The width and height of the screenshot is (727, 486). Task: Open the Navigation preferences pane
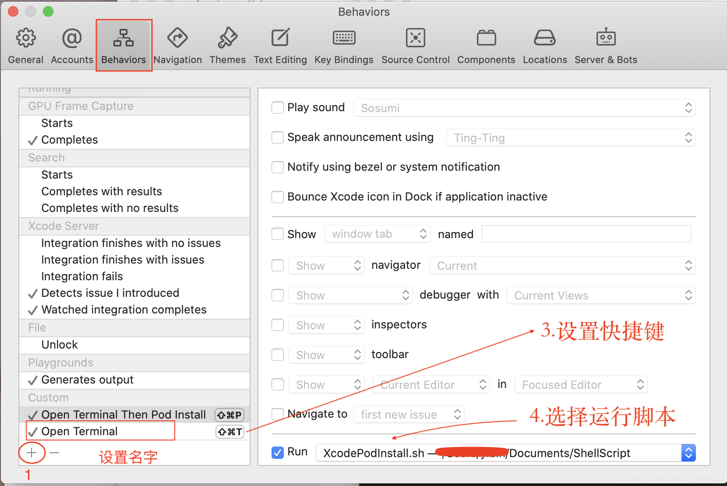pos(177,46)
